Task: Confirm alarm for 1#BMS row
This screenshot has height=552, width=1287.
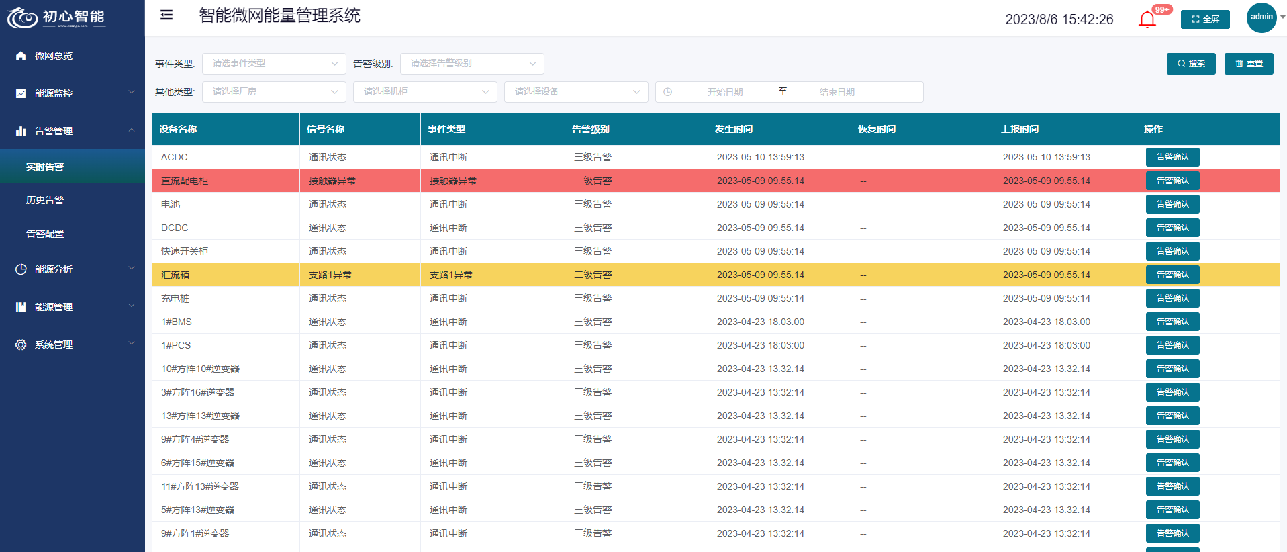Action: 1172,322
